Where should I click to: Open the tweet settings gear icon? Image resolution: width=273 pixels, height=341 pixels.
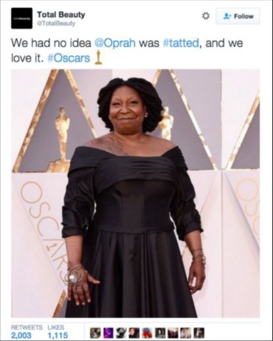[205, 16]
